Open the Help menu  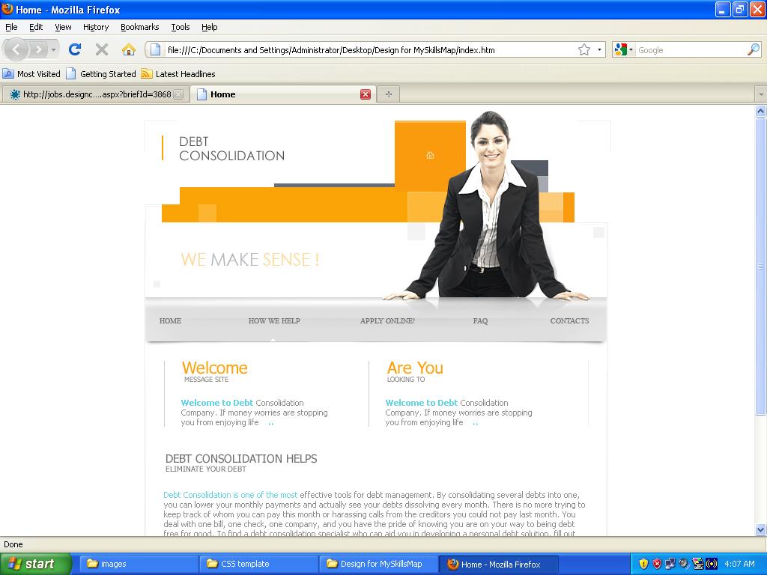click(x=210, y=27)
